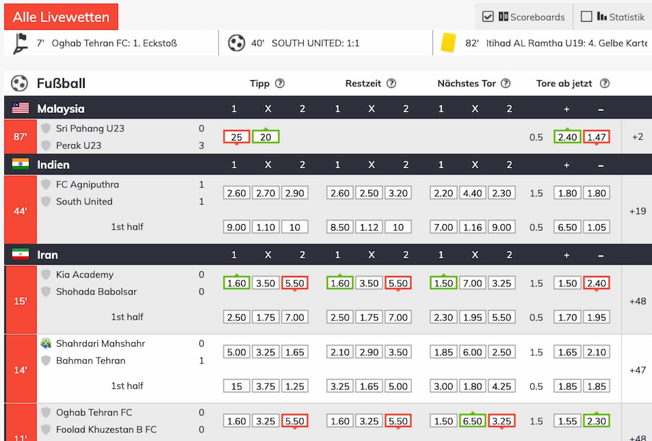Expand +47 more markets for Shahrdari Mahshahr
This screenshot has width=652, height=441.
pyautogui.click(x=637, y=370)
